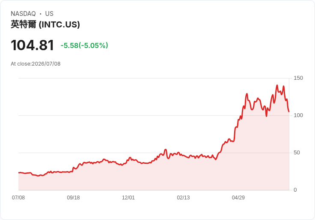Click the INTC.US stock name heading
315x220 pixels.
click(45, 24)
